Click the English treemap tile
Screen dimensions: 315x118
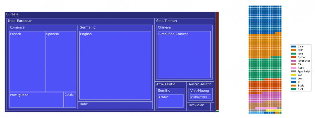(x=115, y=65)
